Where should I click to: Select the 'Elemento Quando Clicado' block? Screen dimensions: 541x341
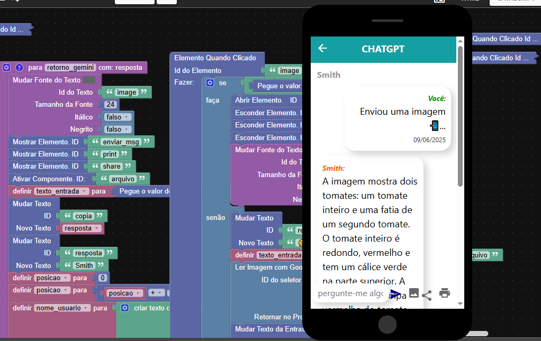215,58
